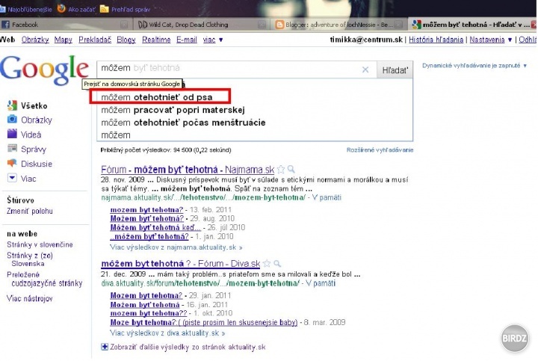Close the Wild Cat tab
Viewport: 538px width, 361px height.
[262, 25]
